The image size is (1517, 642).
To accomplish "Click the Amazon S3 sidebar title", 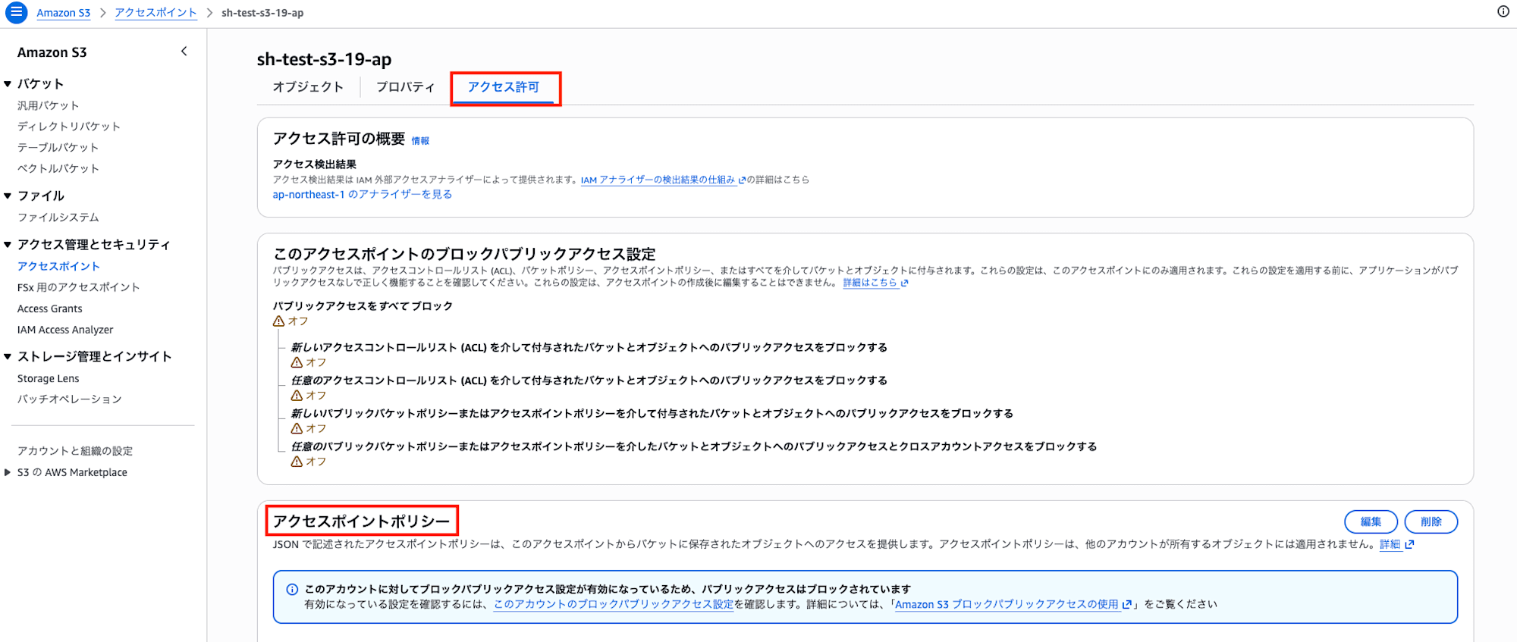I will click(52, 52).
